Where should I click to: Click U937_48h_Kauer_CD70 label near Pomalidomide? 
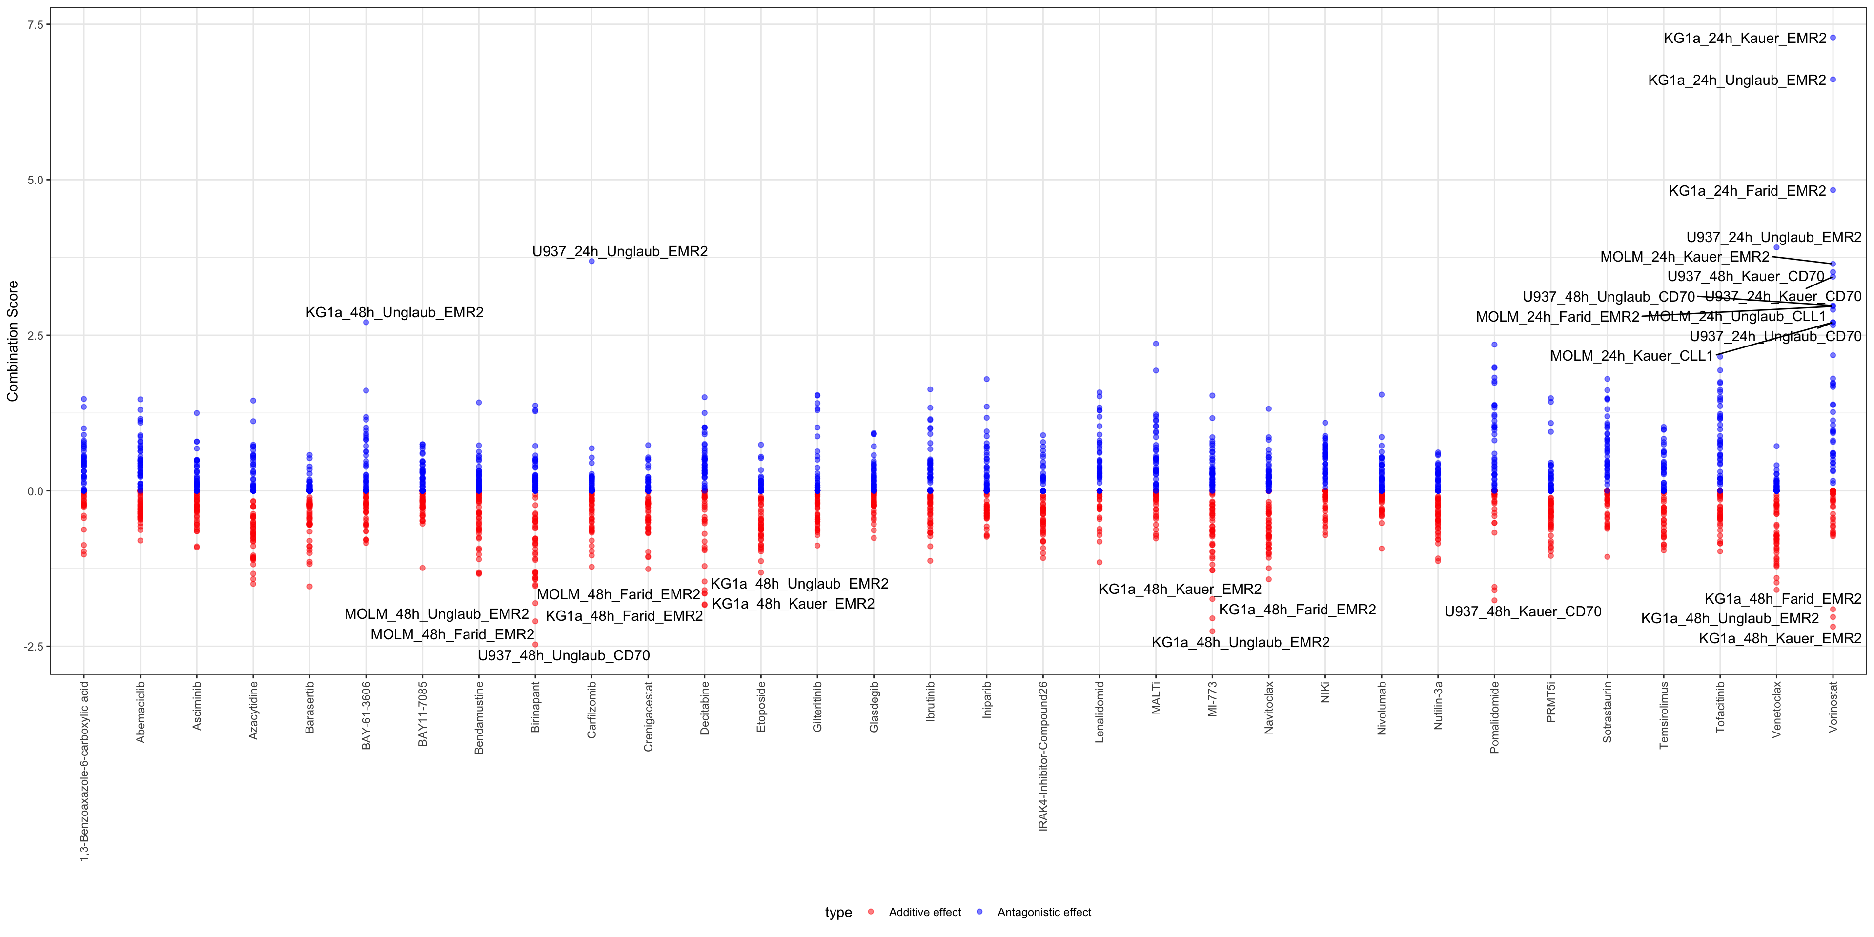pyautogui.click(x=1523, y=612)
